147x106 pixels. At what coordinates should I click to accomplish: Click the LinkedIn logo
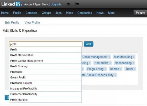click(x=11, y=4)
